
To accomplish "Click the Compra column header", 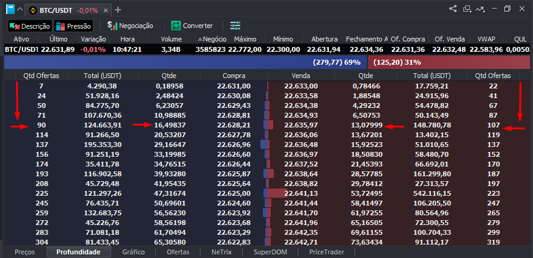I will click(234, 76).
